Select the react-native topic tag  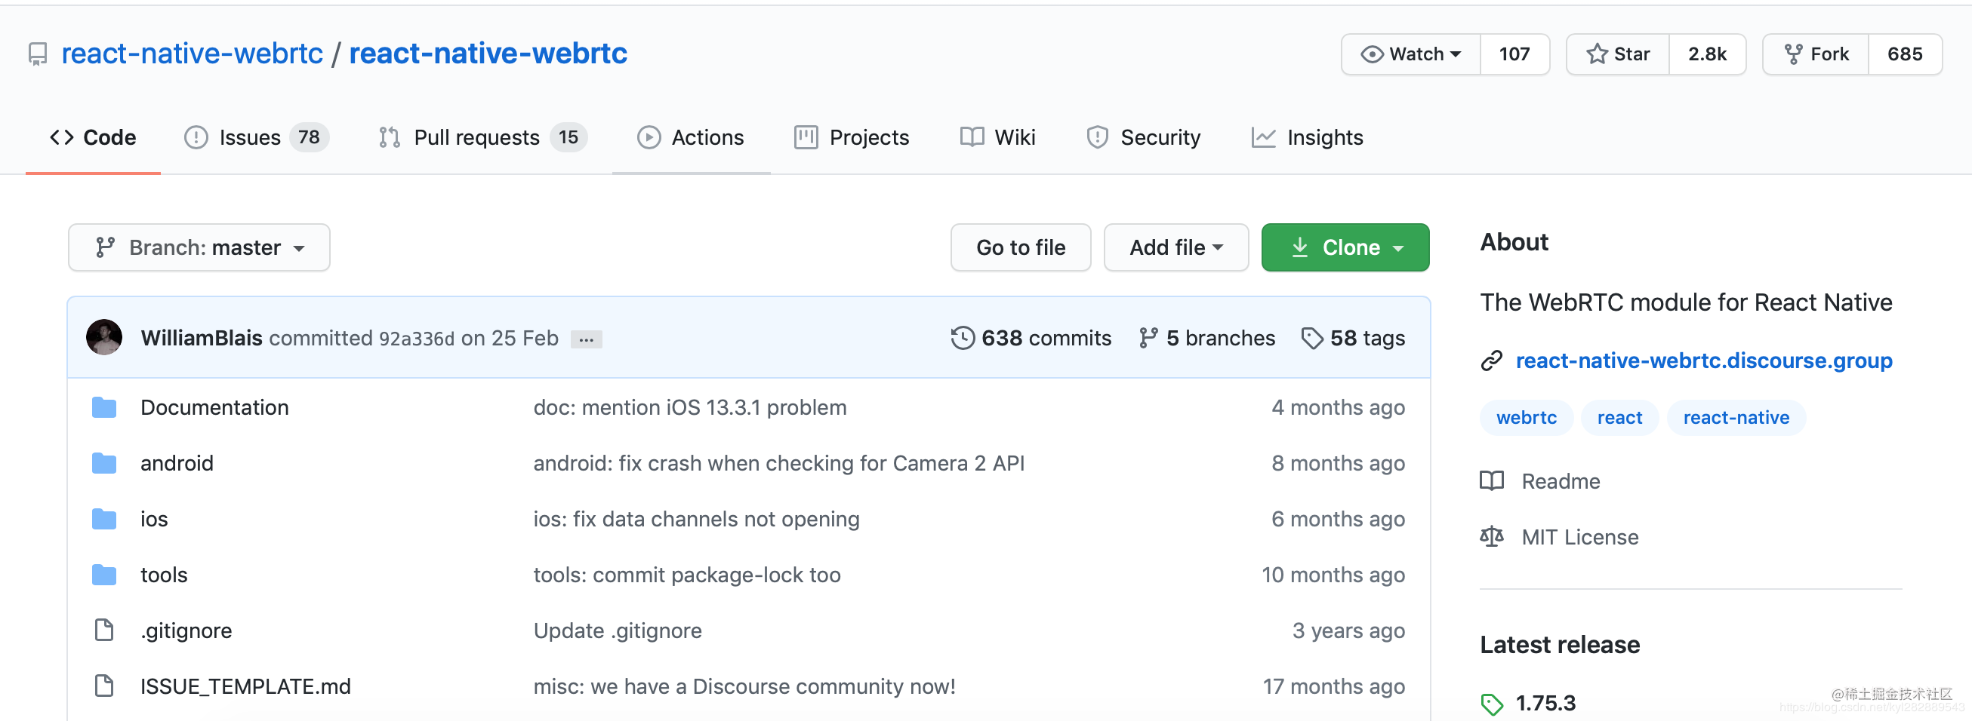pos(1736,418)
